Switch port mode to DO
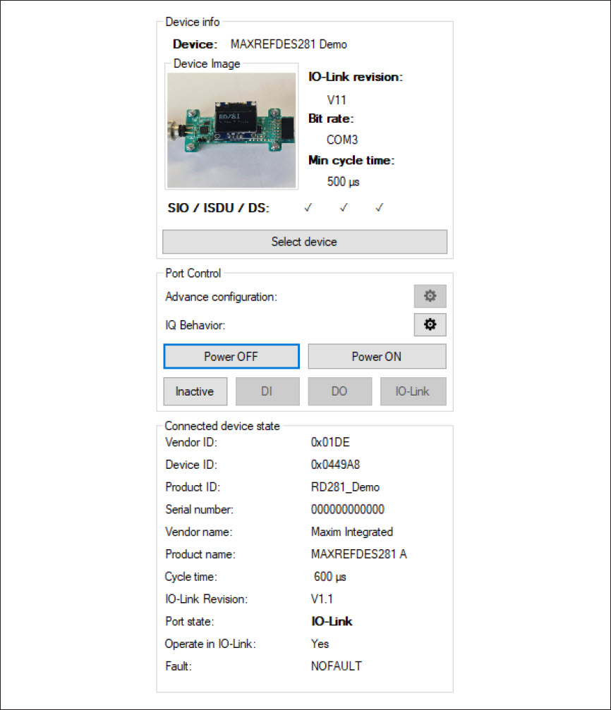This screenshot has width=611, height=710. click(340, 391)
